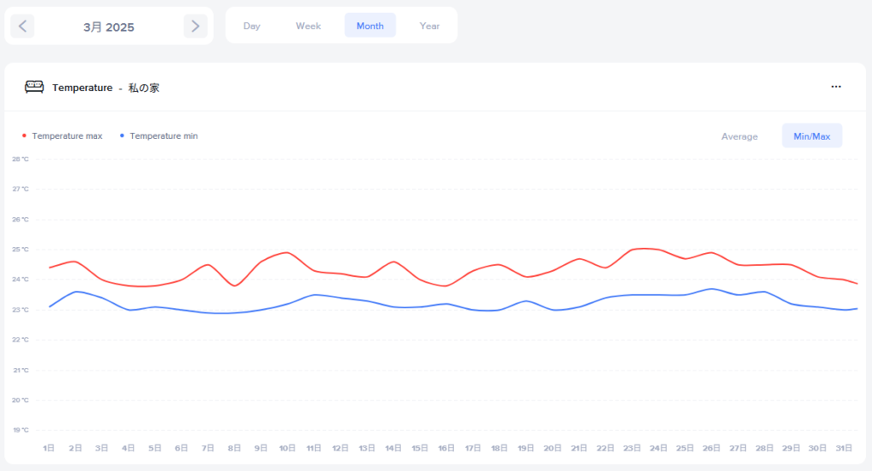Click the sofa icon beside Temperature
The height and width of the screenshot is (471, 872).
[x=34, y=87]
